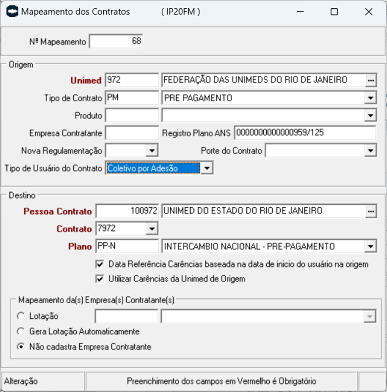Click FEDERAÇÃO DAS UNIMEDS DO RIO DE JANEIRO text
The image size is (387, 392).
255,80
